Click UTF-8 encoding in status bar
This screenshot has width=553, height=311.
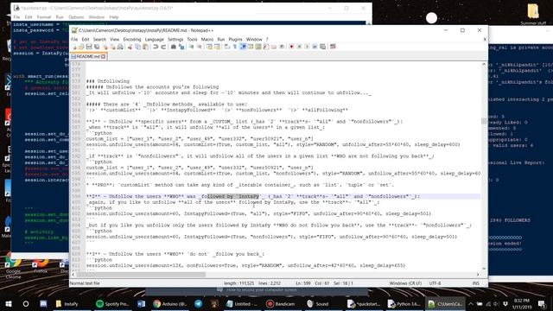[x=435, y=283]
